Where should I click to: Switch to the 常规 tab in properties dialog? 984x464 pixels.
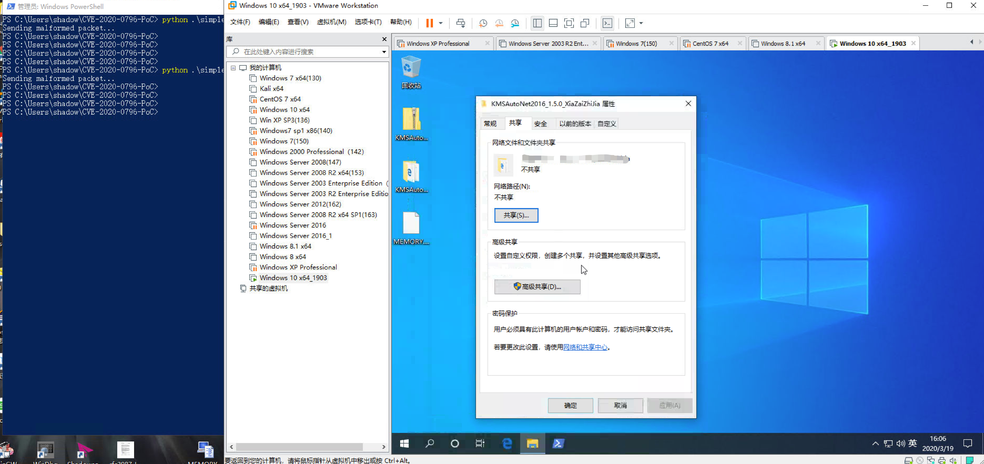(x=490, y=123)
